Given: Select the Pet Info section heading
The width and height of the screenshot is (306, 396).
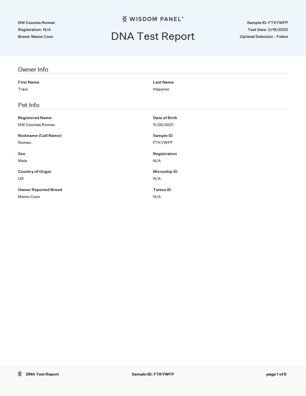Looking at the screenshot, I should pos(29,105).
